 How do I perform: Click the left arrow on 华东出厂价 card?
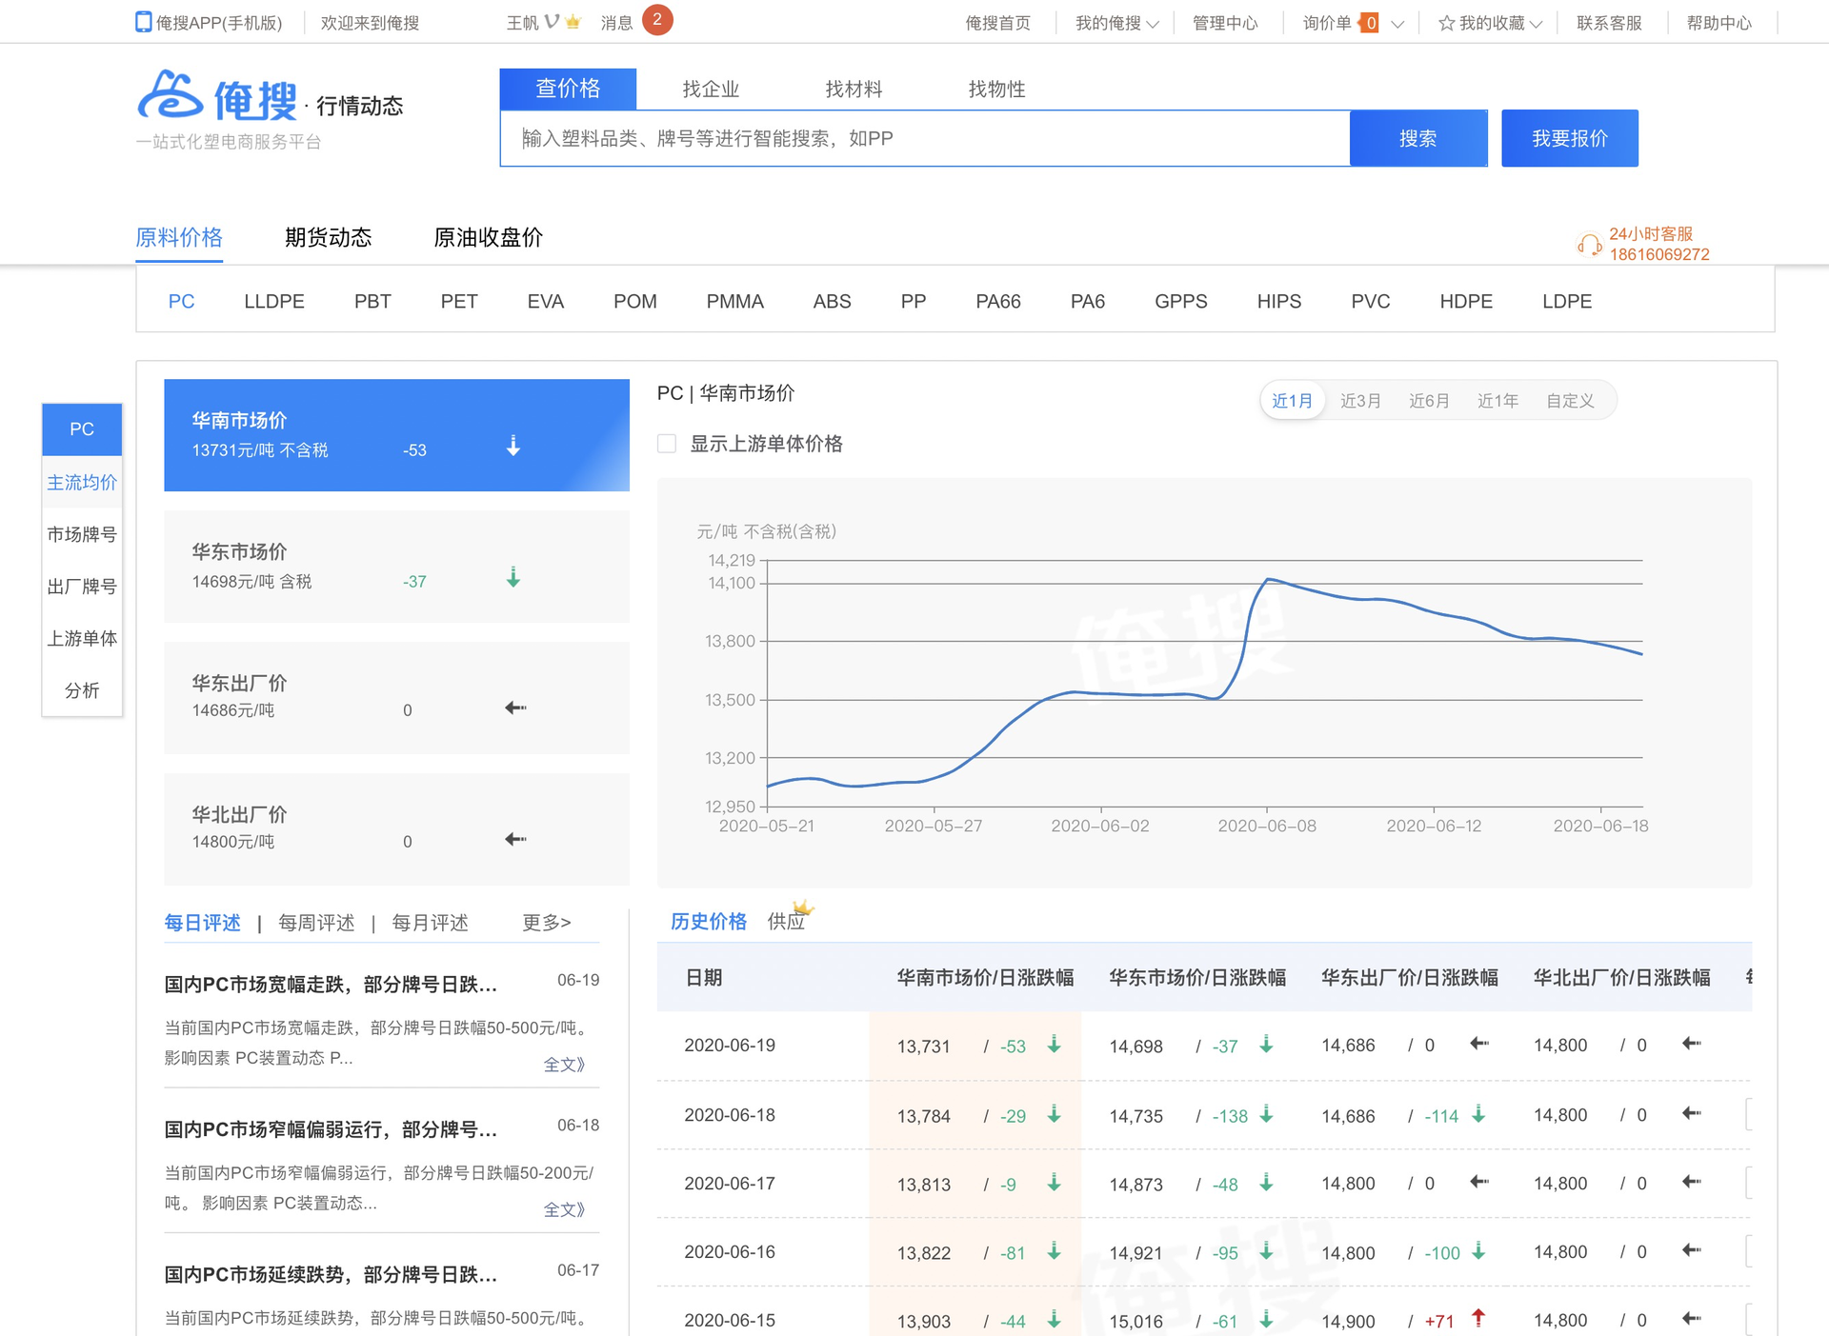click(x=515, y=708)
